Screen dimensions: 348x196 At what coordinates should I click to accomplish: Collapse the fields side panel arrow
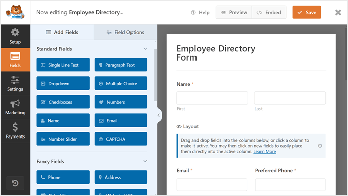tap(159, 115)
